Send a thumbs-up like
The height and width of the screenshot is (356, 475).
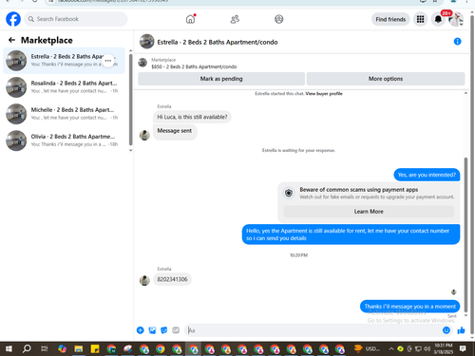coord(462,330)
